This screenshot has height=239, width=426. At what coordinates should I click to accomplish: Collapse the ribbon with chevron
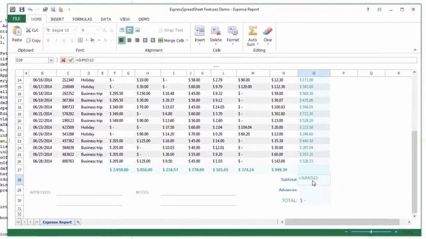[415, 50]
